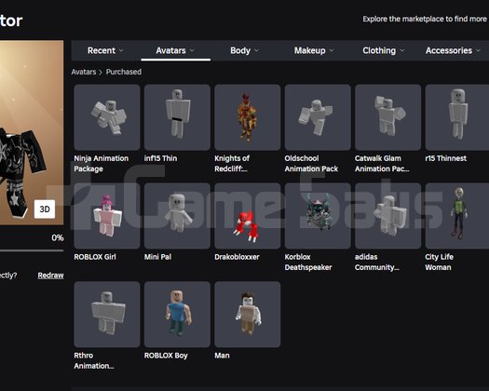Equip the r15 Thinnest avatar
This screenshot has width=489, height=391.
457,117
